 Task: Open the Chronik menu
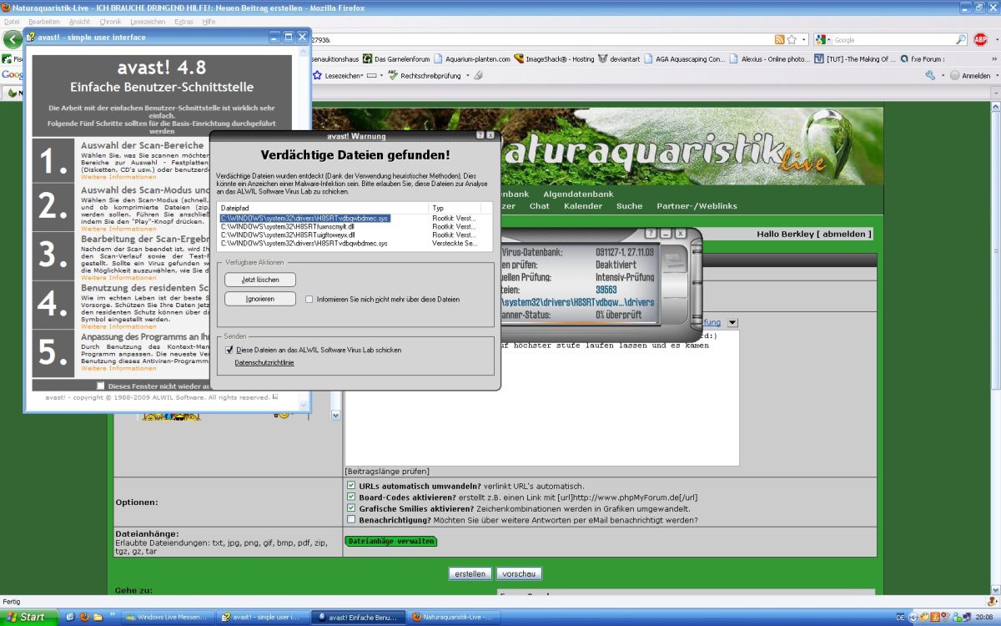click(x=110, y=21)
